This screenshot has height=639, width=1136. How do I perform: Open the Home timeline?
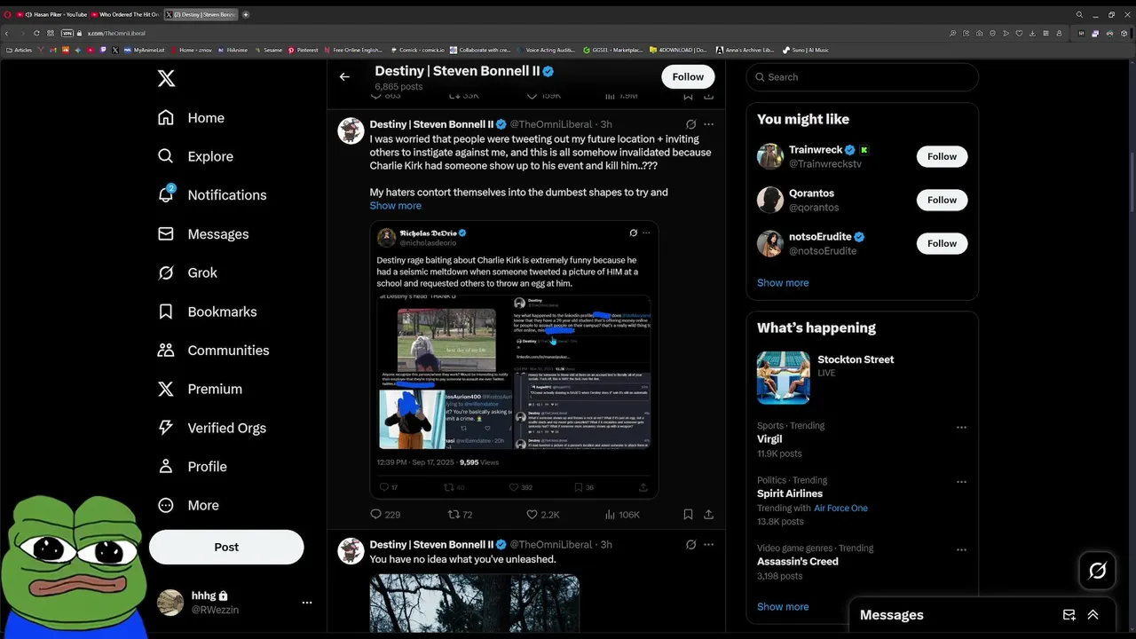(x=191, y=118)
